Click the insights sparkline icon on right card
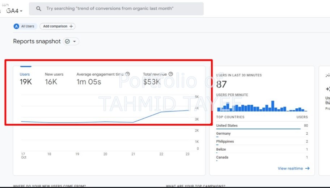This screenshot has height=188, width=330. [x=328, y=75]
